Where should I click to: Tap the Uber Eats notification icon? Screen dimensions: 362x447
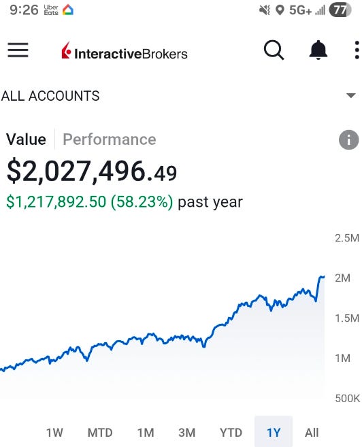51,10
